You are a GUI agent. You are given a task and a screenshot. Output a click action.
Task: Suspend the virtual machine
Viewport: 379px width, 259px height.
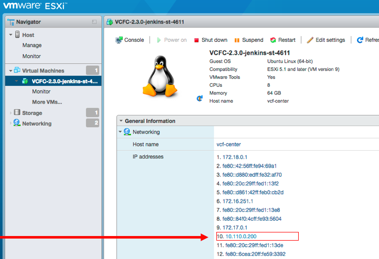[x=249, y=40]
